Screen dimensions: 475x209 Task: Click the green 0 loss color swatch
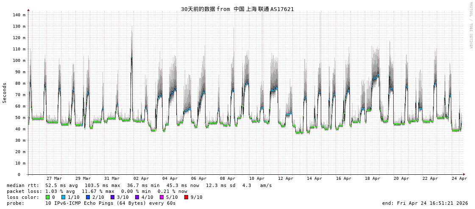coord(48,197)
